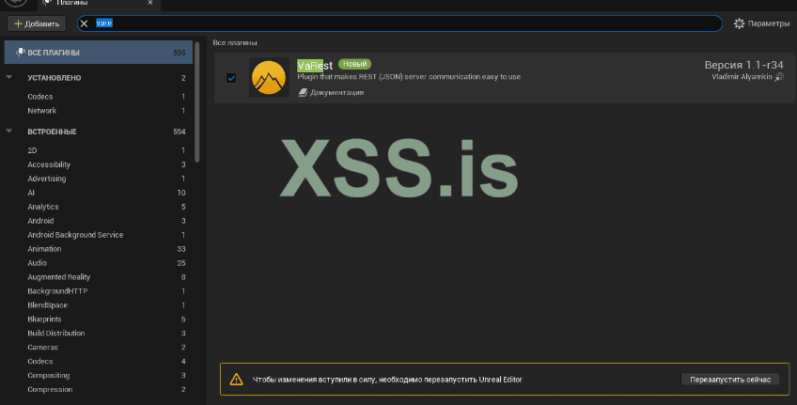Open the Compositing category
797x405 pixels.
pyautogui.click(x=48, y=376)
